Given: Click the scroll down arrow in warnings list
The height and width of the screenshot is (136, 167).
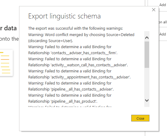Looking at the screenshot, I should pos(147,100).
